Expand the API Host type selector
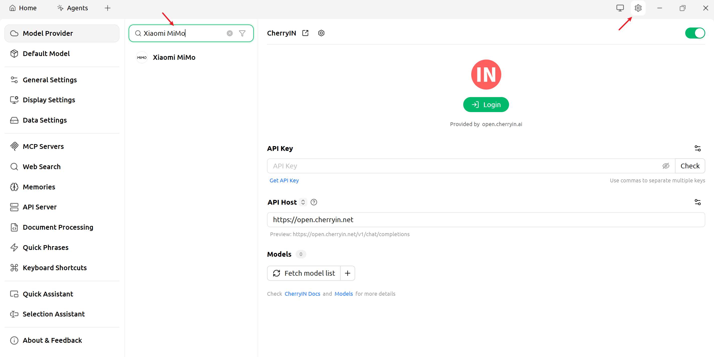 [303, 202]
